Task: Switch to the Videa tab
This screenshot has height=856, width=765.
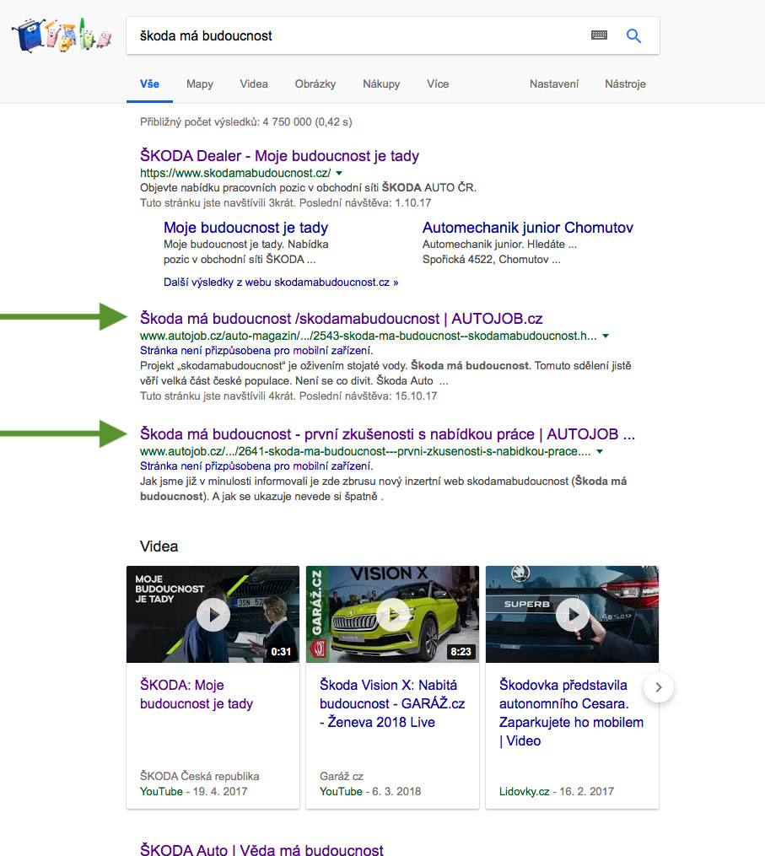Action: [254, 84]
